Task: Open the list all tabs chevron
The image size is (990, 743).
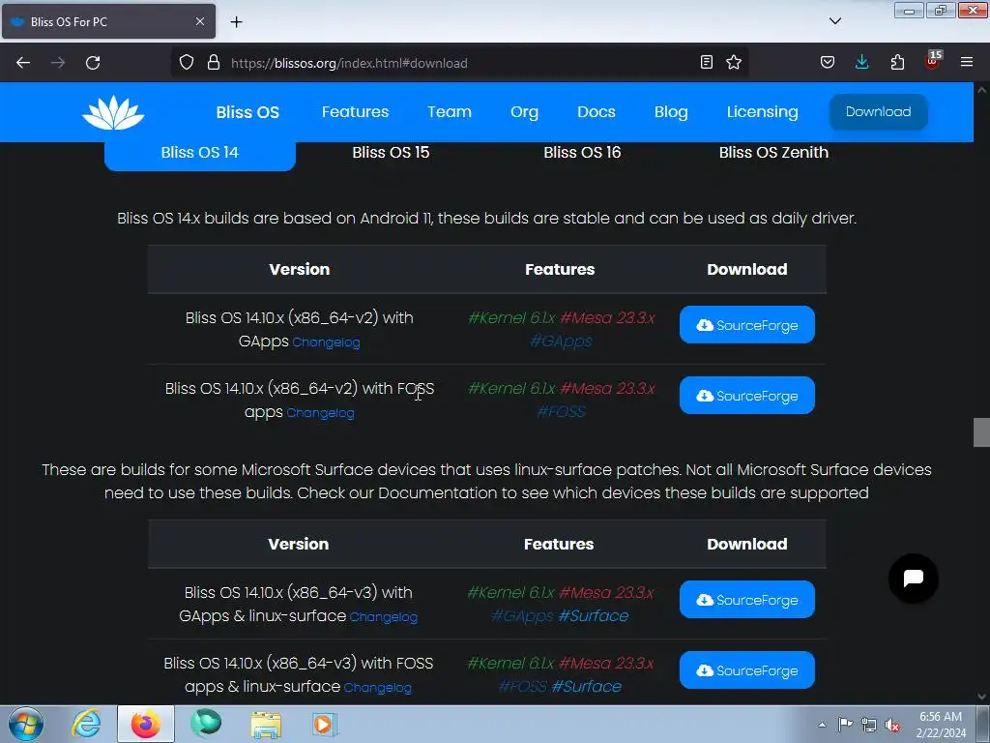Action: point(834,21)
